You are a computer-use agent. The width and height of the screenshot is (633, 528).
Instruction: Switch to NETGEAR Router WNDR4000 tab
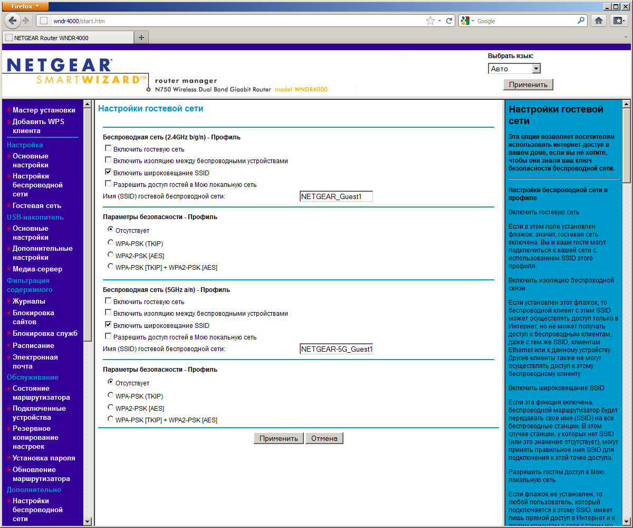pos(68,38)
